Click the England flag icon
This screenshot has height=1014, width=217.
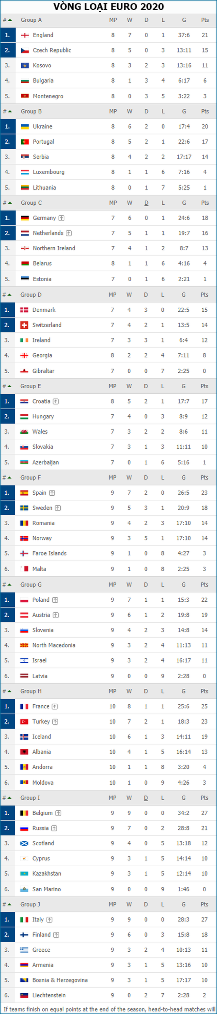click(25, 36)
